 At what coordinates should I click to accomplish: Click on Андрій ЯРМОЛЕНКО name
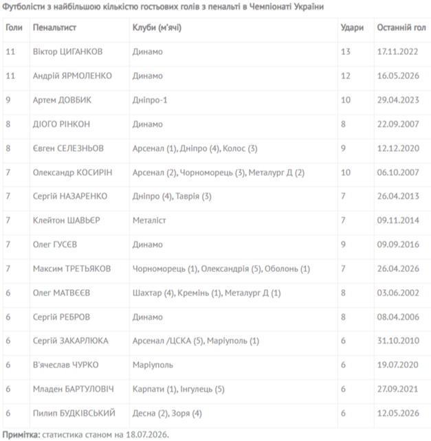tap(72, 76)
